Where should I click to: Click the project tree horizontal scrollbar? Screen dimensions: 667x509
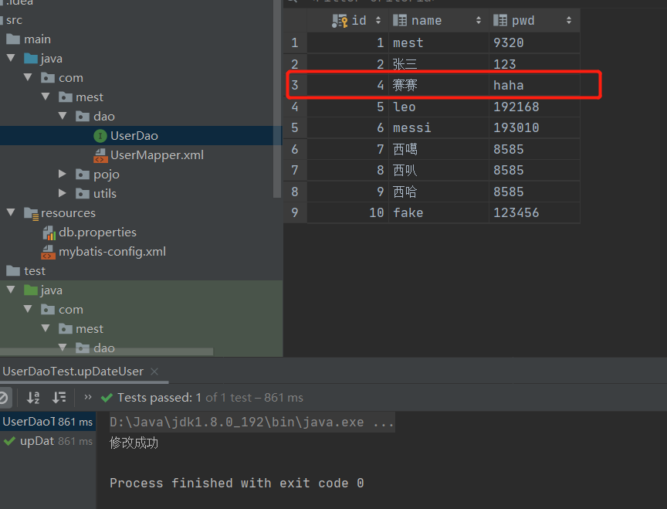pos(107,352)
